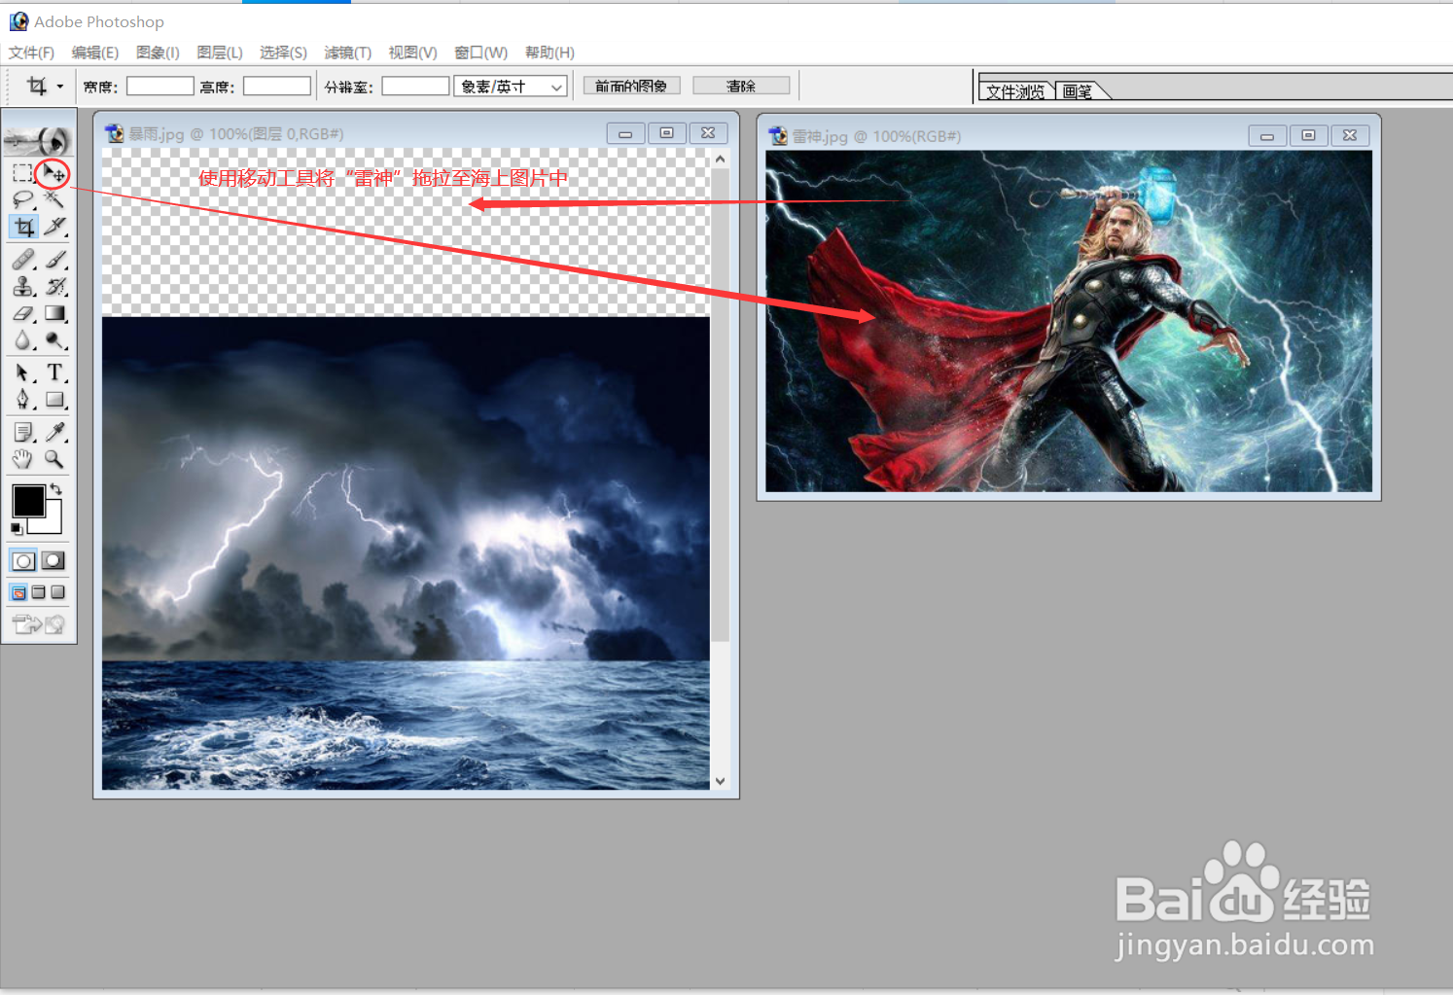Click the Adobe feather logo atop toolbox

click(38, 141)
